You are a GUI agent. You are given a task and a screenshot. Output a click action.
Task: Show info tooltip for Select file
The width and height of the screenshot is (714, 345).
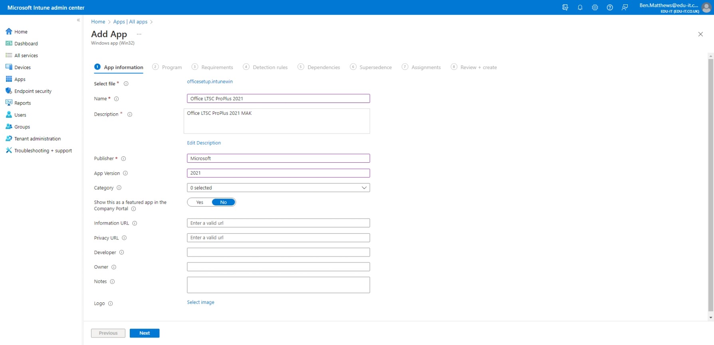(x=126, y=84)
